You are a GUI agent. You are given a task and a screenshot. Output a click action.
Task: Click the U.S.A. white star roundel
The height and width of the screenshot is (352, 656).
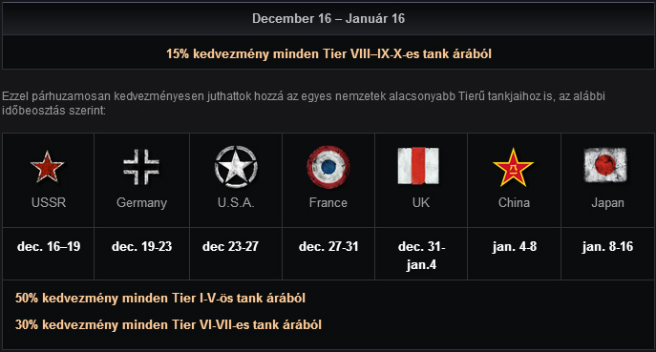coord(236,166)
